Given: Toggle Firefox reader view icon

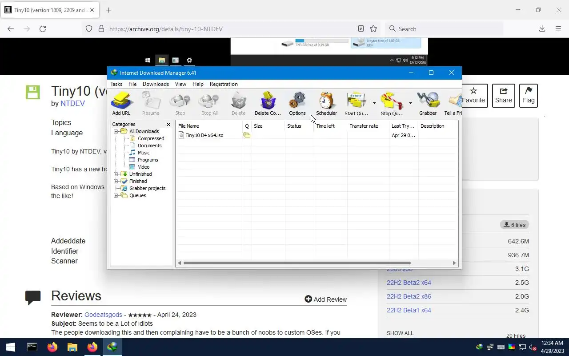Looking at the screenshot, I should click(361, 29).
